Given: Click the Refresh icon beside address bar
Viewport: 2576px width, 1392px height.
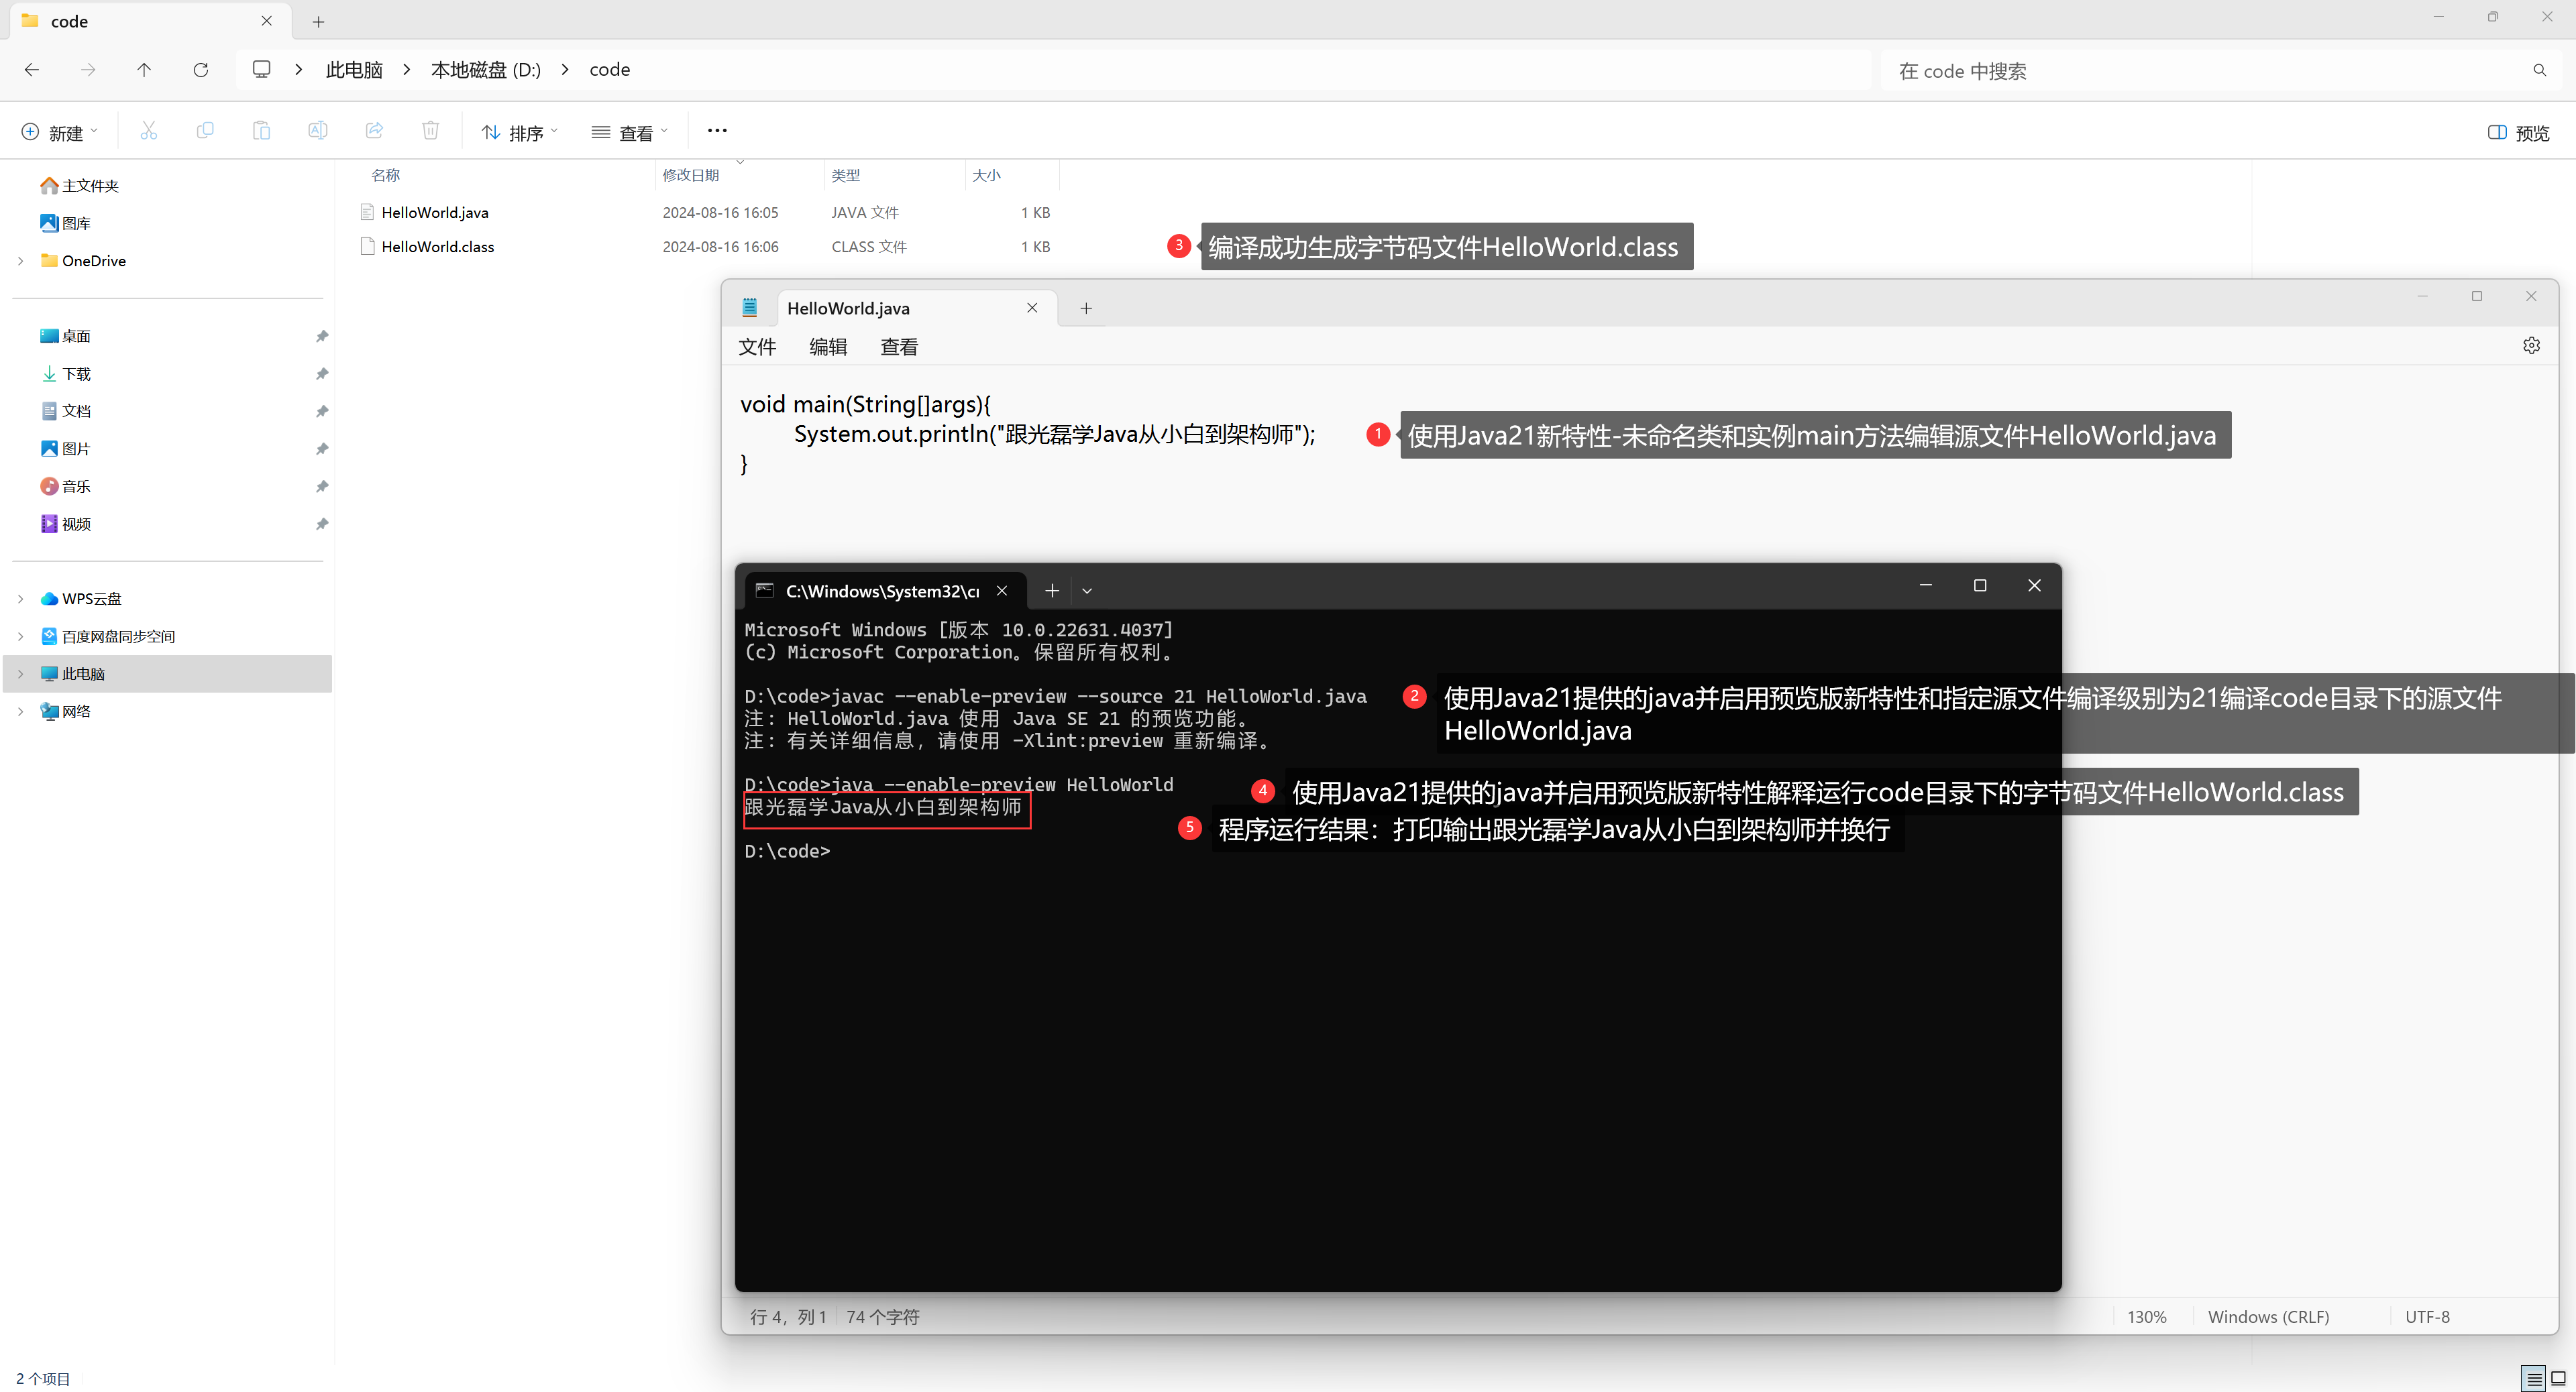Looking at the screenshot, I should coord(201,70).
